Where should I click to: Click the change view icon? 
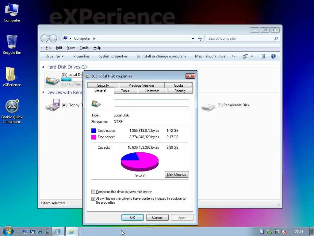[245, 56]
